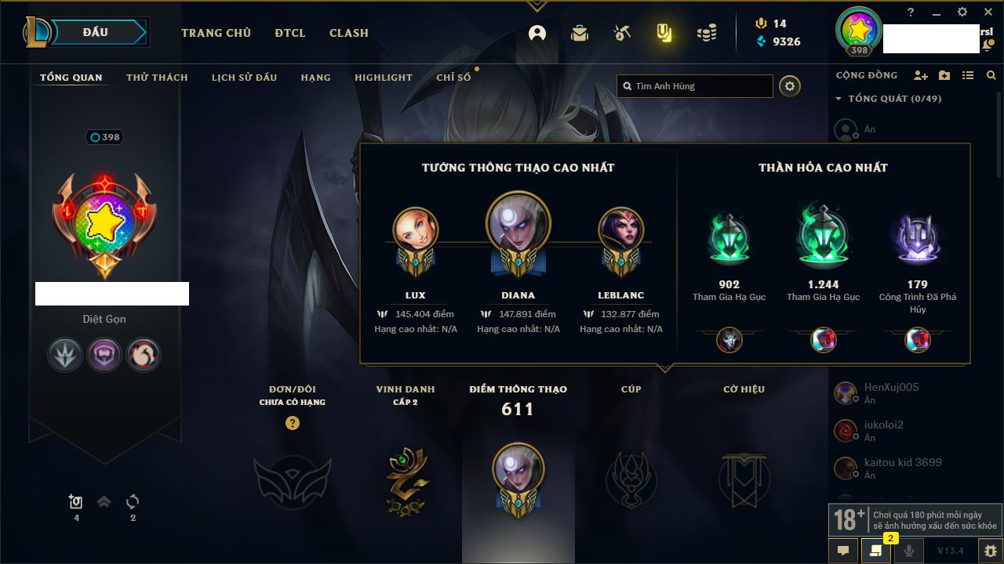Open the profile icon in top navigation
Image resolution: width=1004 pixels, height=564 pixels.
point(537,33)
